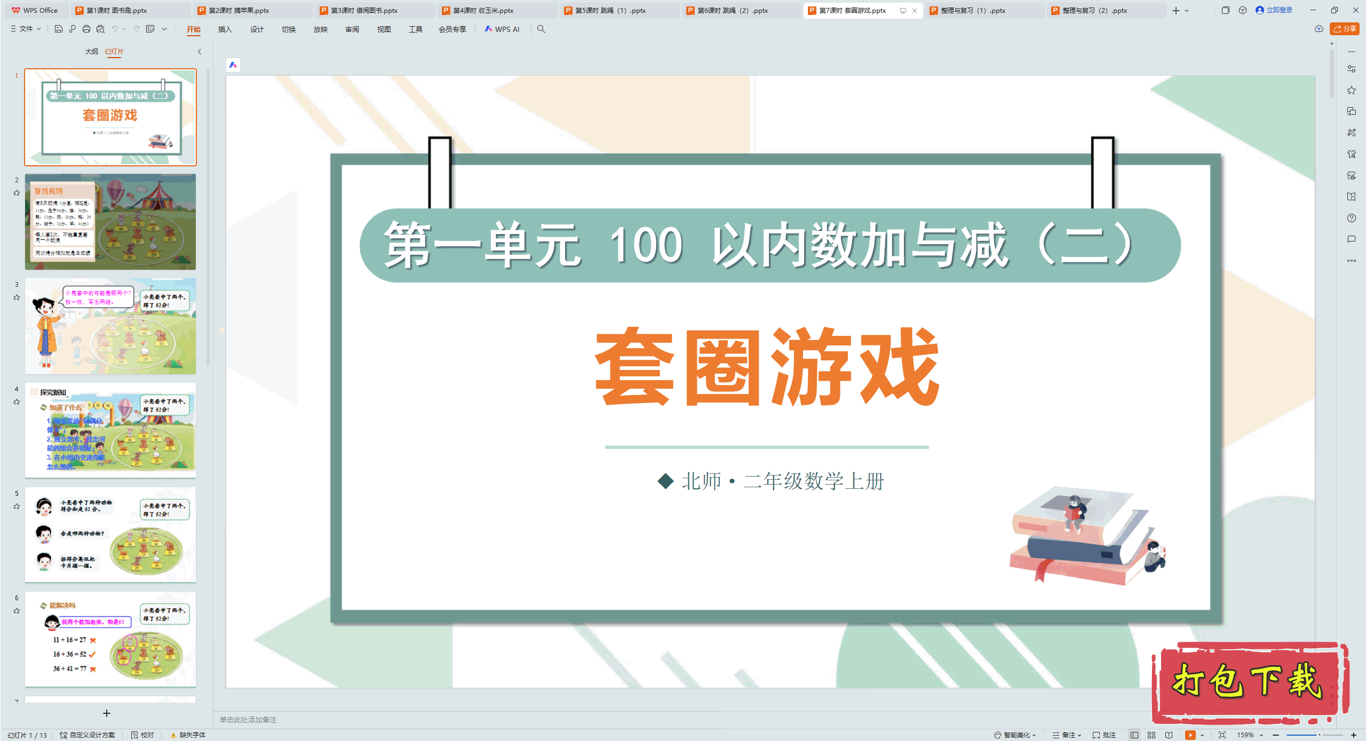1366x741 pixels.
Task: Click the floating WPS AI icon above slide
Action: tap(233, 65)
